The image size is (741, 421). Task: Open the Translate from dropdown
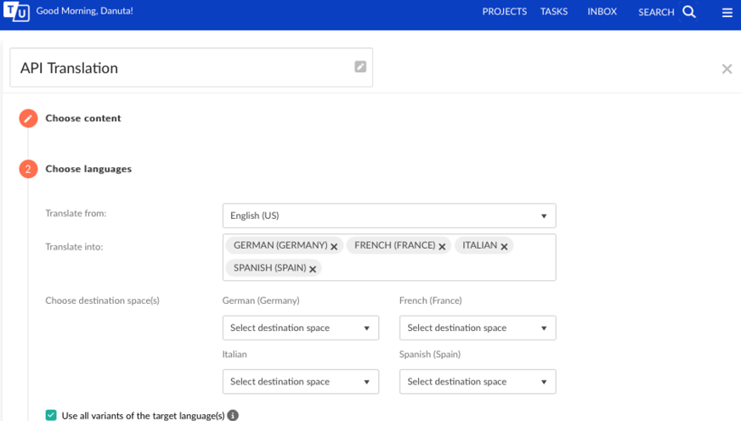(389, 216)
